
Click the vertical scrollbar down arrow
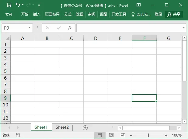(184, 121)
